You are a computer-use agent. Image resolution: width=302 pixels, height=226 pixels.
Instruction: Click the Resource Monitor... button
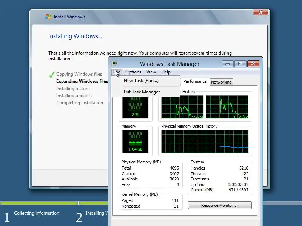220,205
